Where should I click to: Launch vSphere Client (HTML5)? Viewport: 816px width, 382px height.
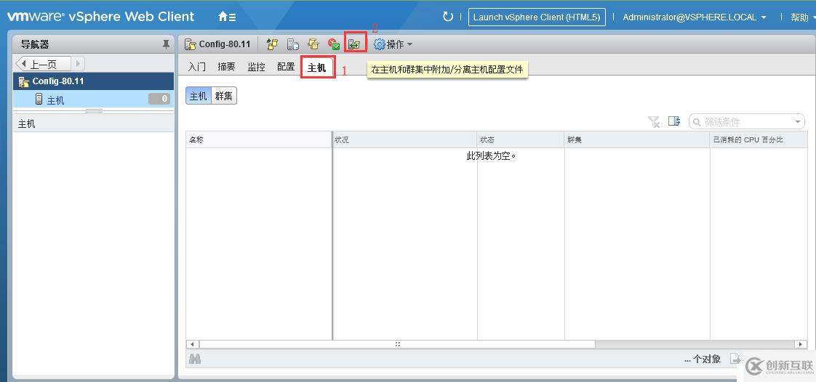tap(537, 17)
